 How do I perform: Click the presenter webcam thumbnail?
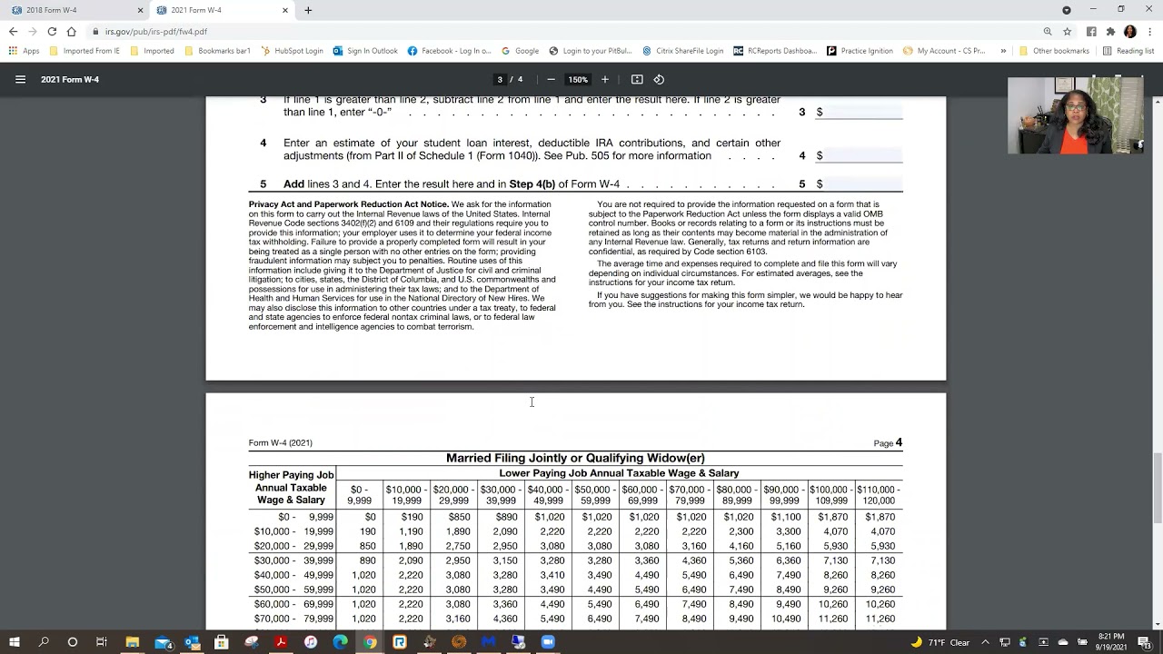tap(1076, 115)
